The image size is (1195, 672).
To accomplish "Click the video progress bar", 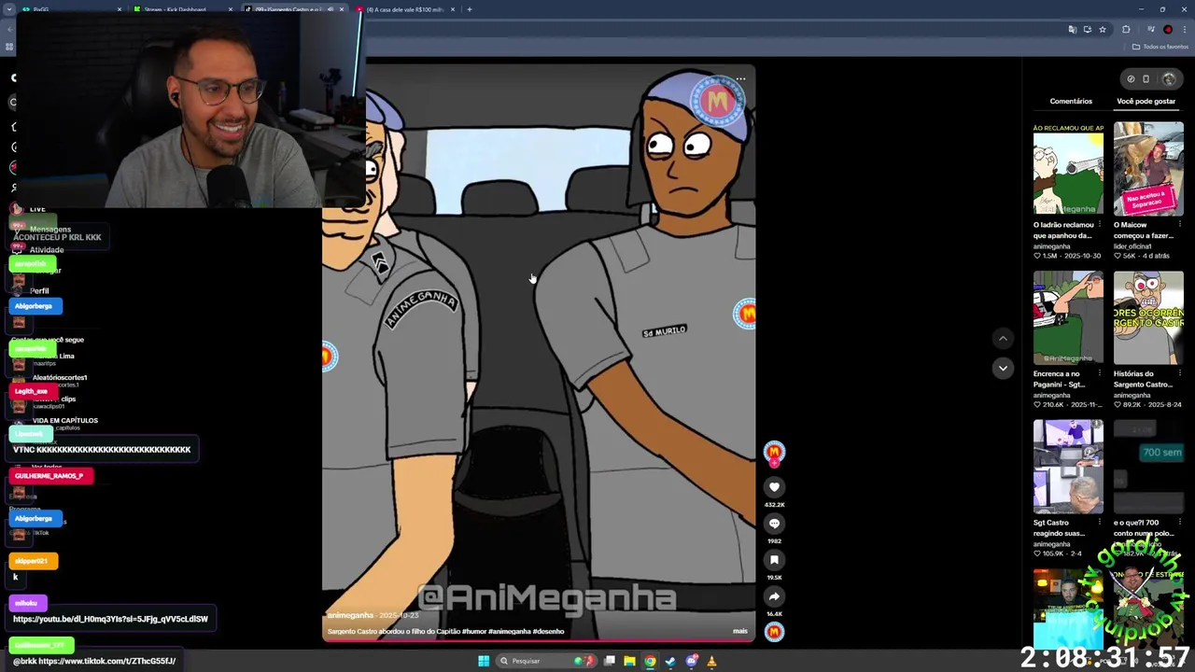I will (539, 641).
